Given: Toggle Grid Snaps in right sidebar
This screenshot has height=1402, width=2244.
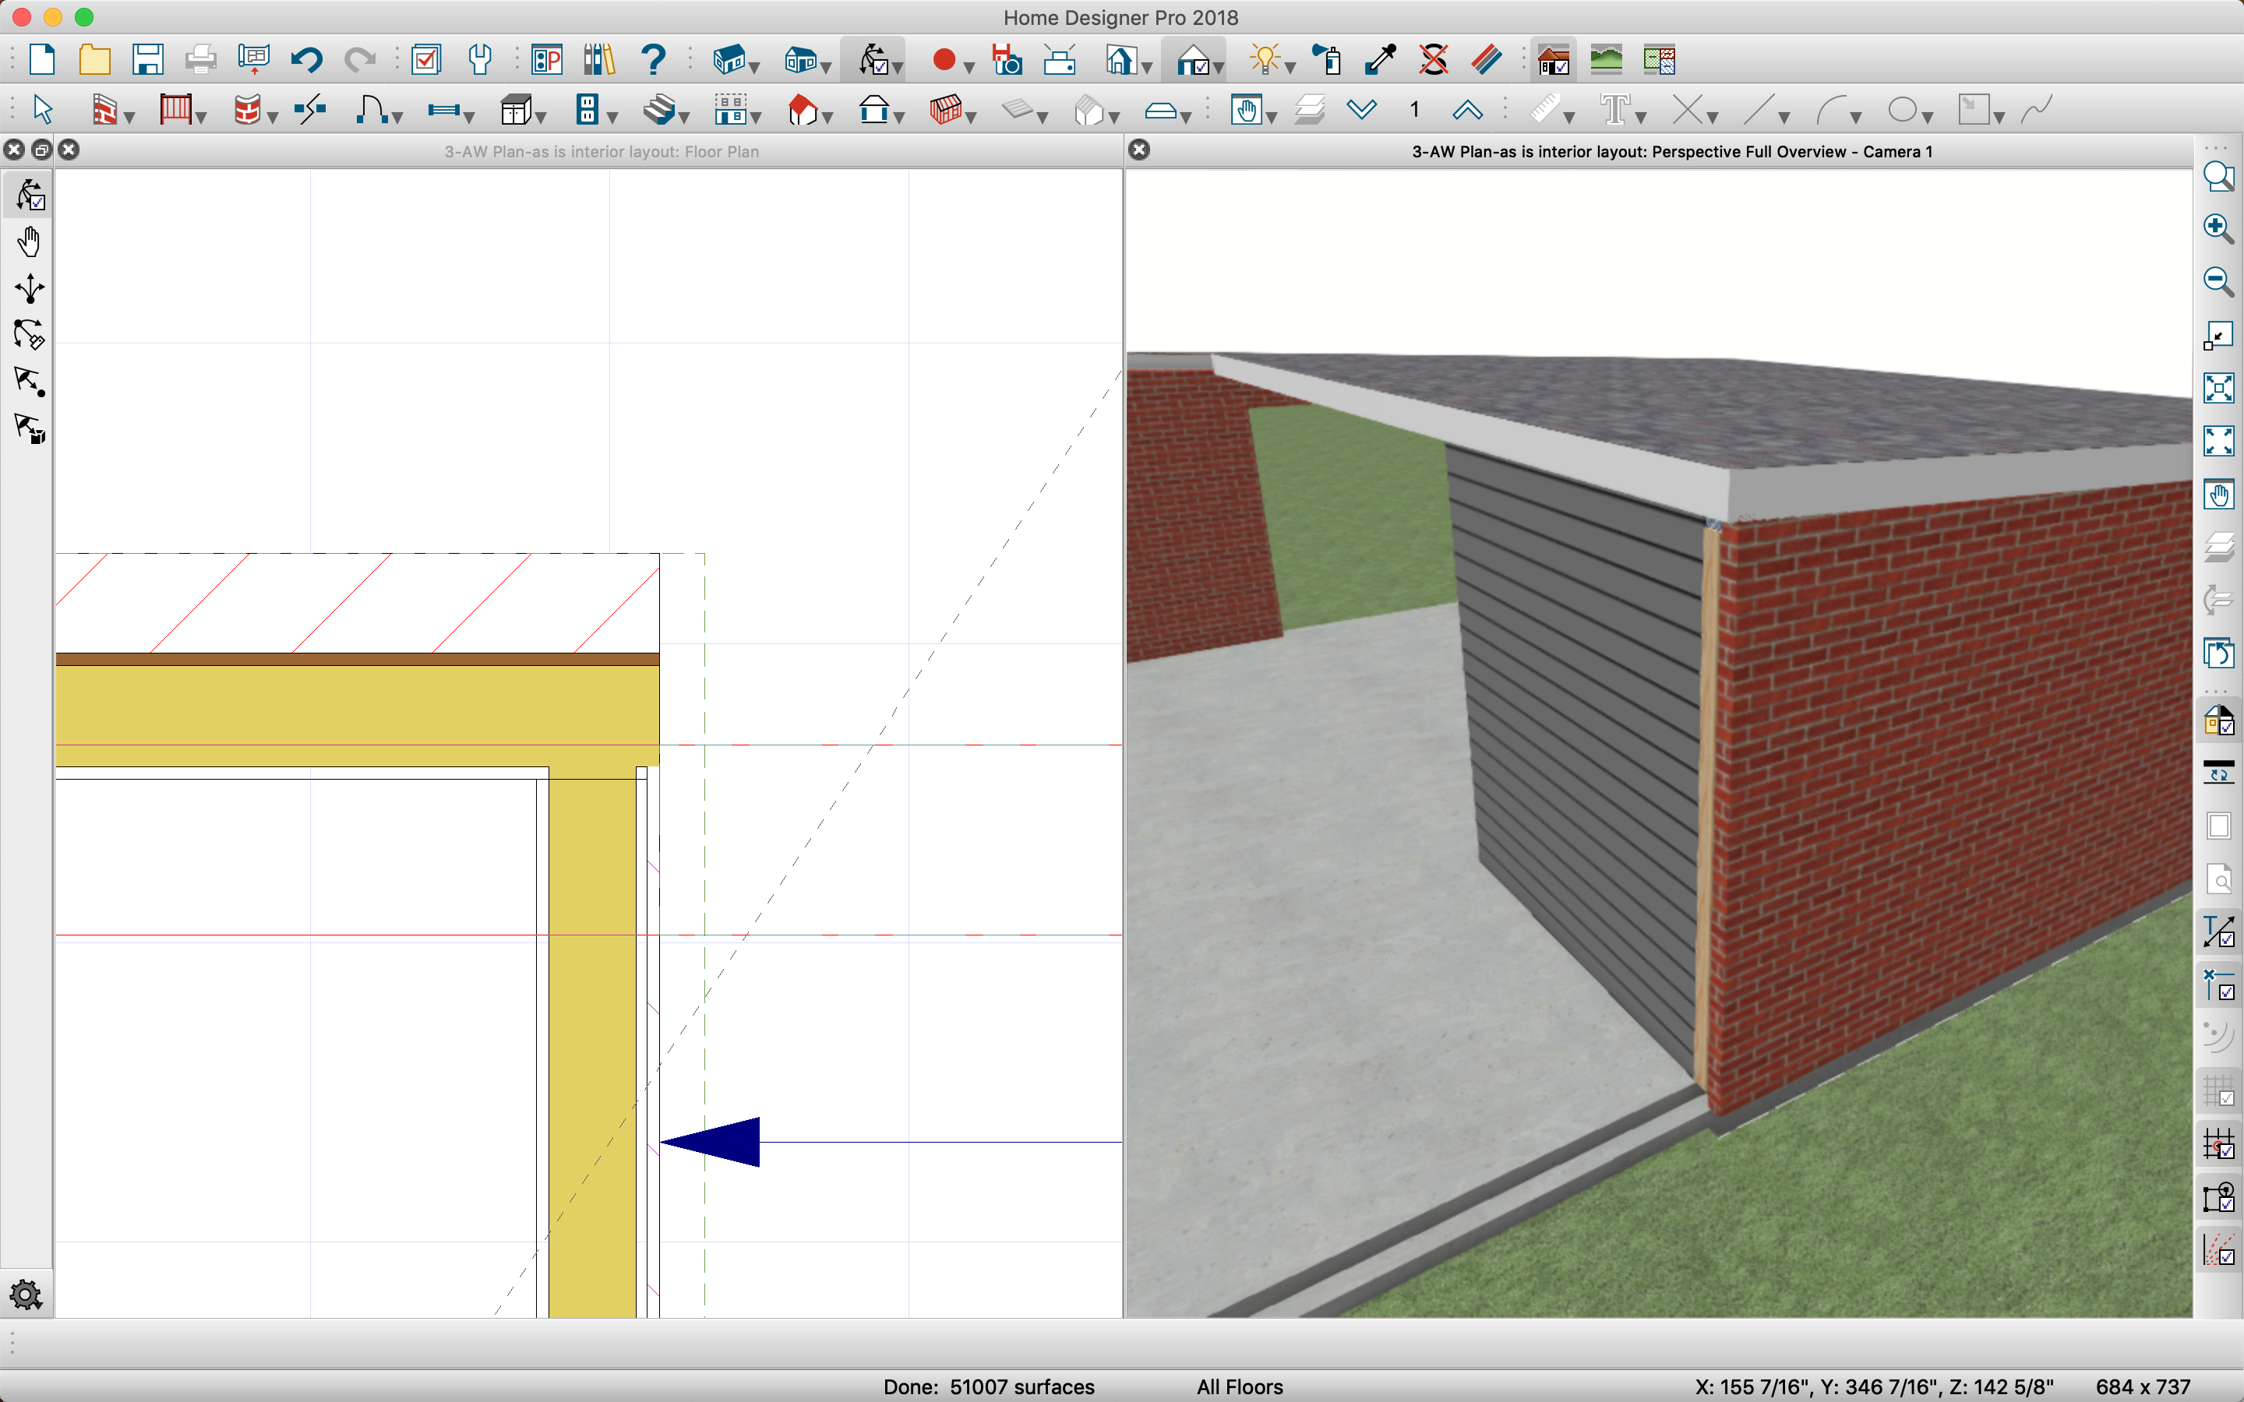Looking at the screenshot, I should [2218, 1143].
